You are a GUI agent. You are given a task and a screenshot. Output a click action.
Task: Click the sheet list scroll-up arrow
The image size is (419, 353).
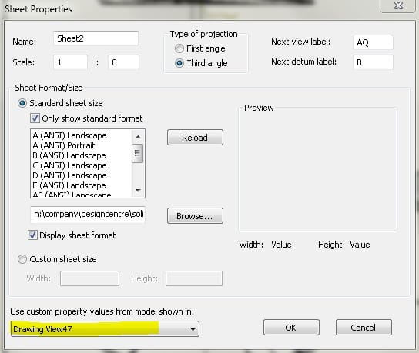[138, 137]
